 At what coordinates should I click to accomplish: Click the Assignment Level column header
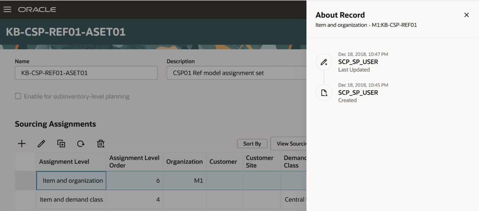[x=71, y=161]
